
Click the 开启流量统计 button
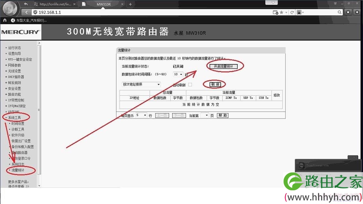coord(223,66)
